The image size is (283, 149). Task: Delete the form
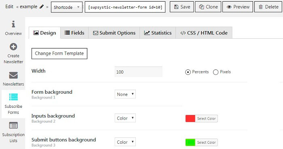(x=268, y=7)
